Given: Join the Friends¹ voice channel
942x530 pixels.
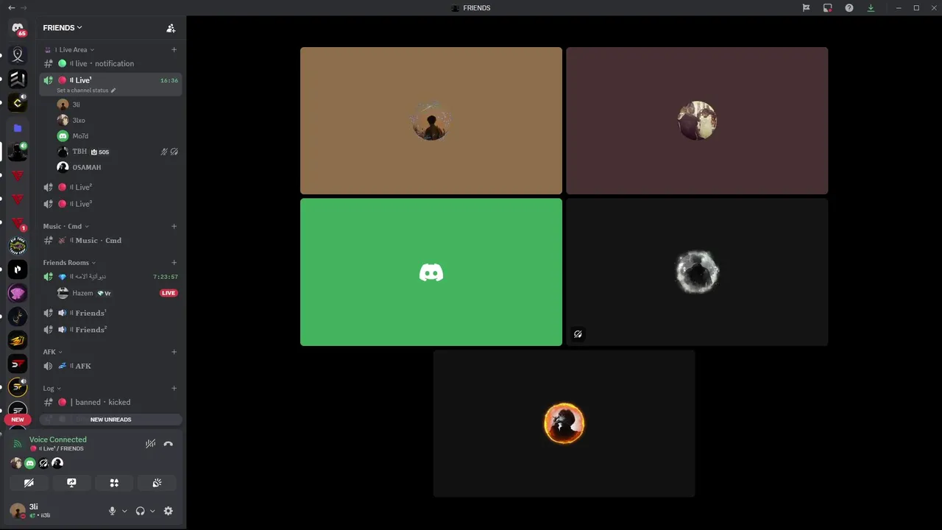Looking at the screenshot, I should click(110, 313).
